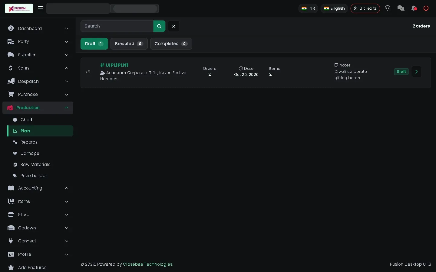Expand the Godown menu
436x272 pixels.
(x=38, y=228)
